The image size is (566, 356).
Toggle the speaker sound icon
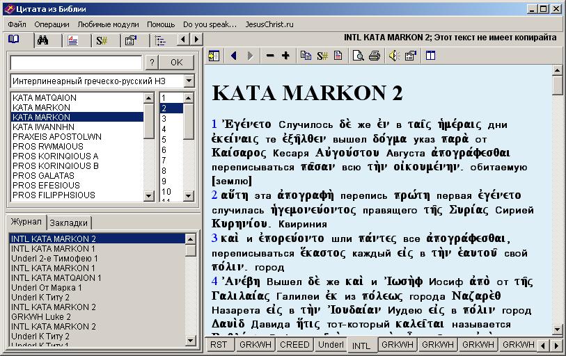pos(393,56)
